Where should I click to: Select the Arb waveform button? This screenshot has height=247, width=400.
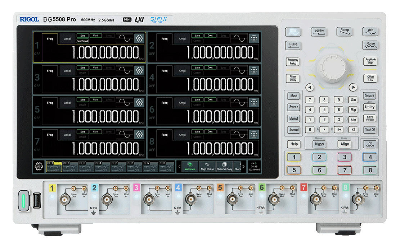[370, 32]
